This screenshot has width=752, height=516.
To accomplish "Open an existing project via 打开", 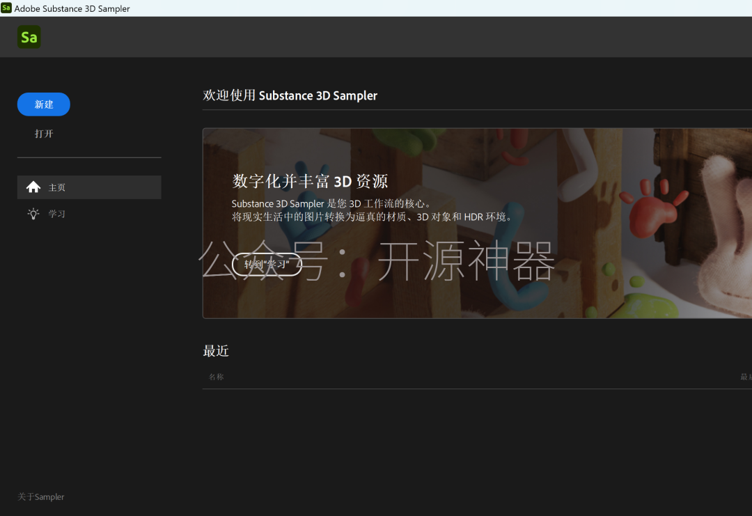I will [x=44, y=134].
